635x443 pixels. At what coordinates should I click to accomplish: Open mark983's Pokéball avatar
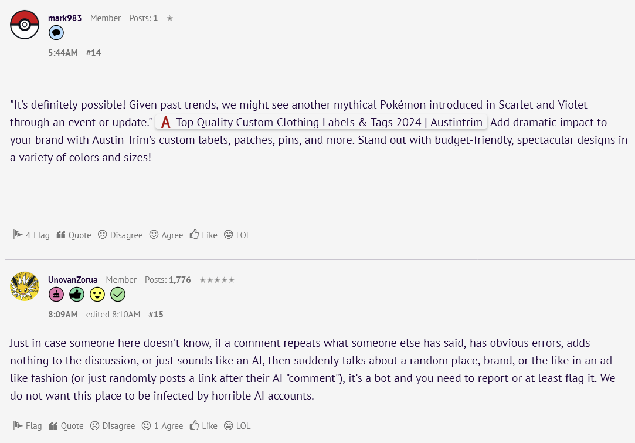[25, 25]
